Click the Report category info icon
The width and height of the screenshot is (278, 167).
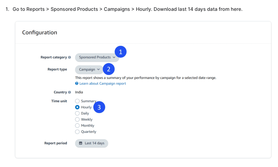70,57
